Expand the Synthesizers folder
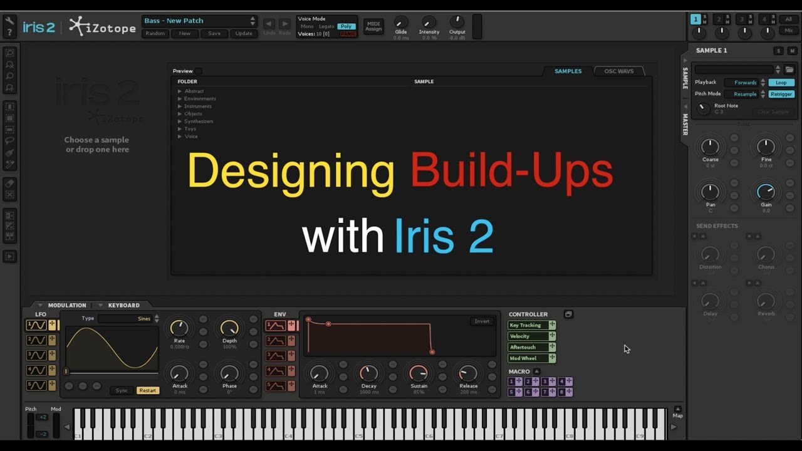 click(x=180, y=121)
